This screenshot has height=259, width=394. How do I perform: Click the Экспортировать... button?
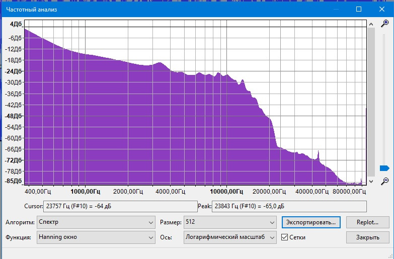click(311, 222)
